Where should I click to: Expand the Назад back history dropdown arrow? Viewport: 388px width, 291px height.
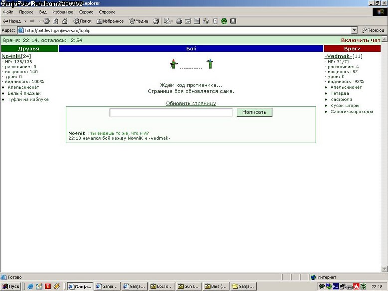(x=25, y=21)
